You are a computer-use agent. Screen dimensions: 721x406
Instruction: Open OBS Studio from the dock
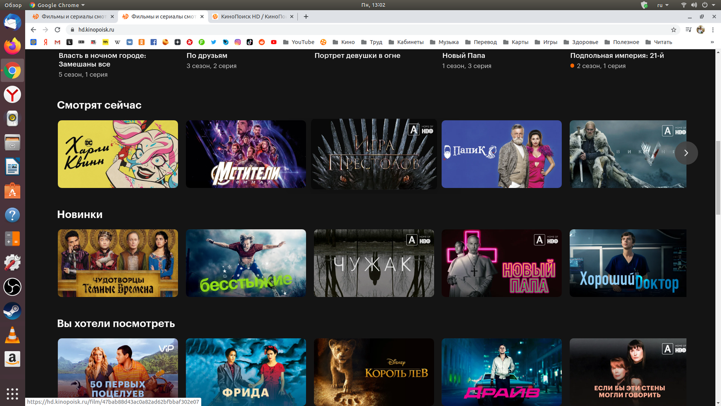click(12, 287)
